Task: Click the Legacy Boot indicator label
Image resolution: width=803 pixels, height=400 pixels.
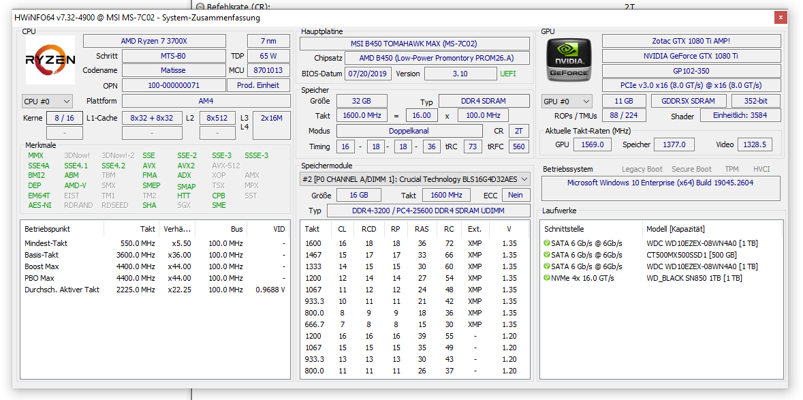Action: click(642, 169)
